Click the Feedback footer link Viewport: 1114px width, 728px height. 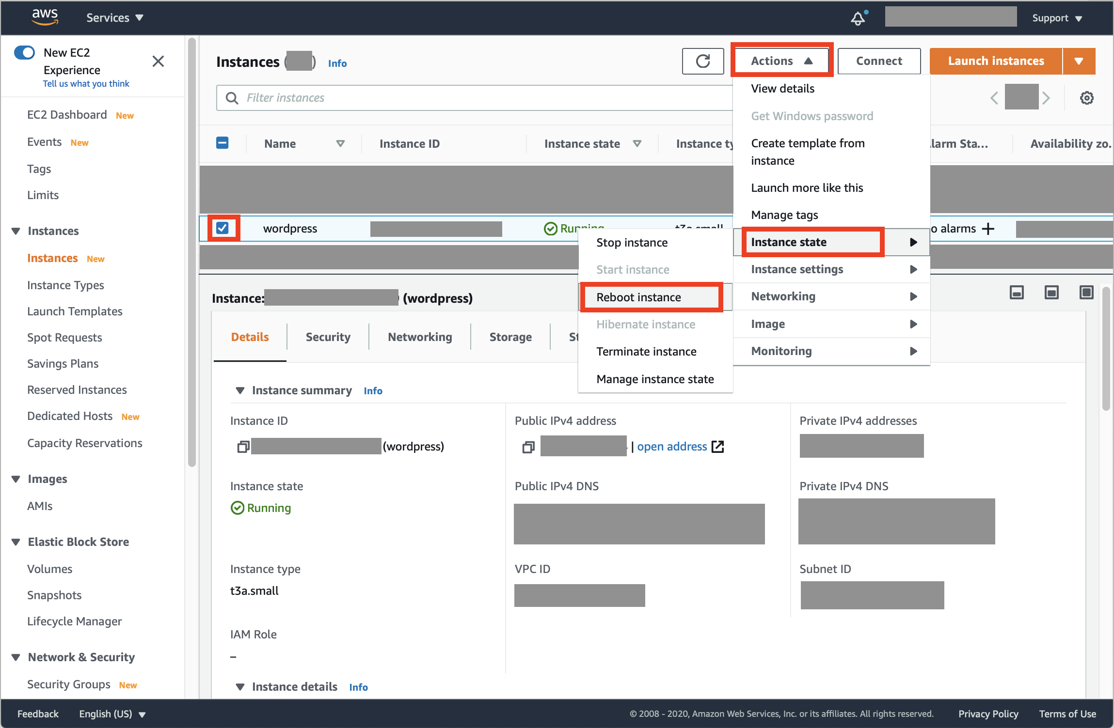(38, 714)
